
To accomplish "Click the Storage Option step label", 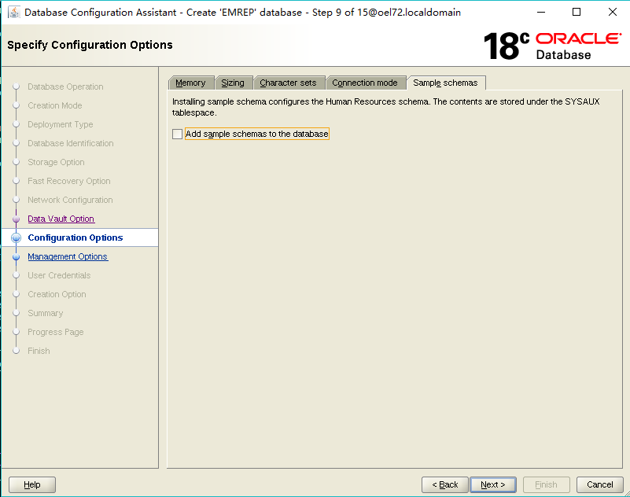I will pyautogui.click(x=56, y=162).
